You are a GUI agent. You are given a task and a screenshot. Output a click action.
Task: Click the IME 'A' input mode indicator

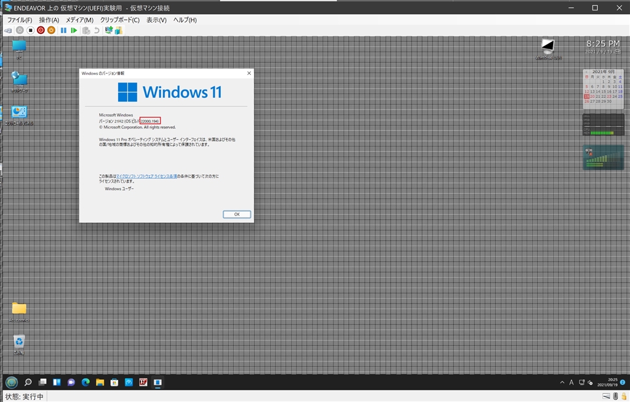click(572, 382)
